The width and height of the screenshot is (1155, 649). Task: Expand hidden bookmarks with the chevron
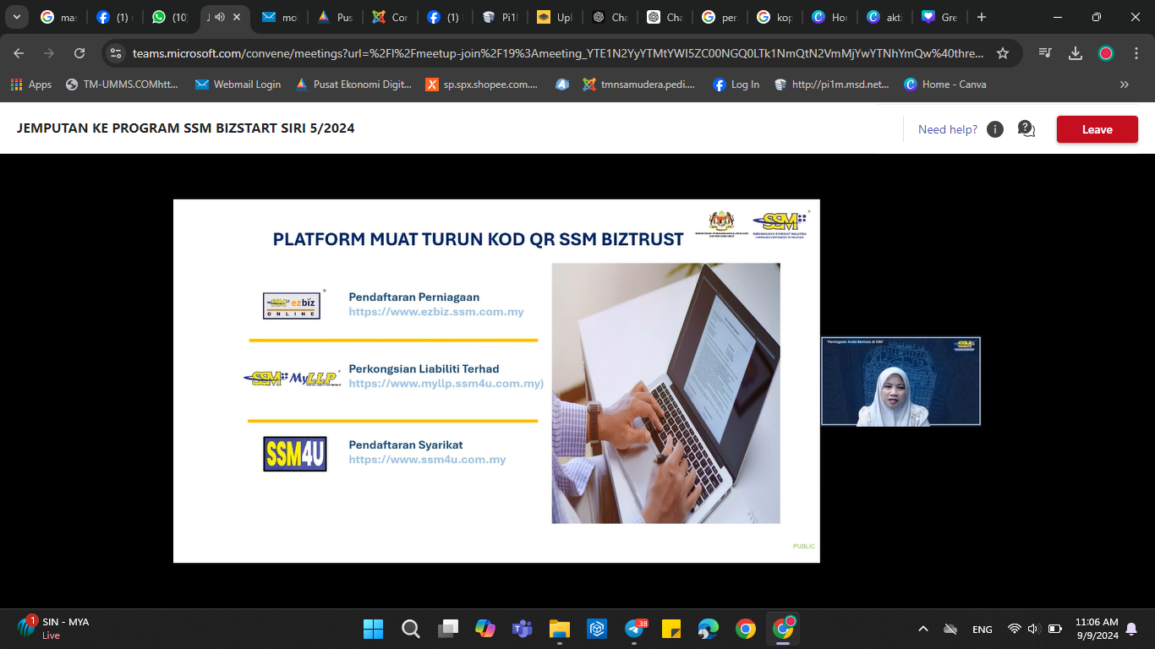(x=1124, y=85)
